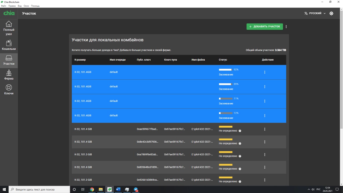This screenshot has height=193, width=343.
Task: Click pool key in the 0x8e42c3d97936 row
Action: coord(175,142)
